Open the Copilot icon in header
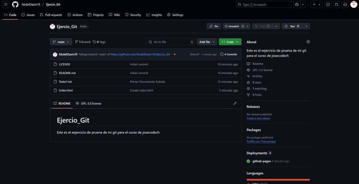Viewport: 359px width, 184px height. click(x=297, y=4)
